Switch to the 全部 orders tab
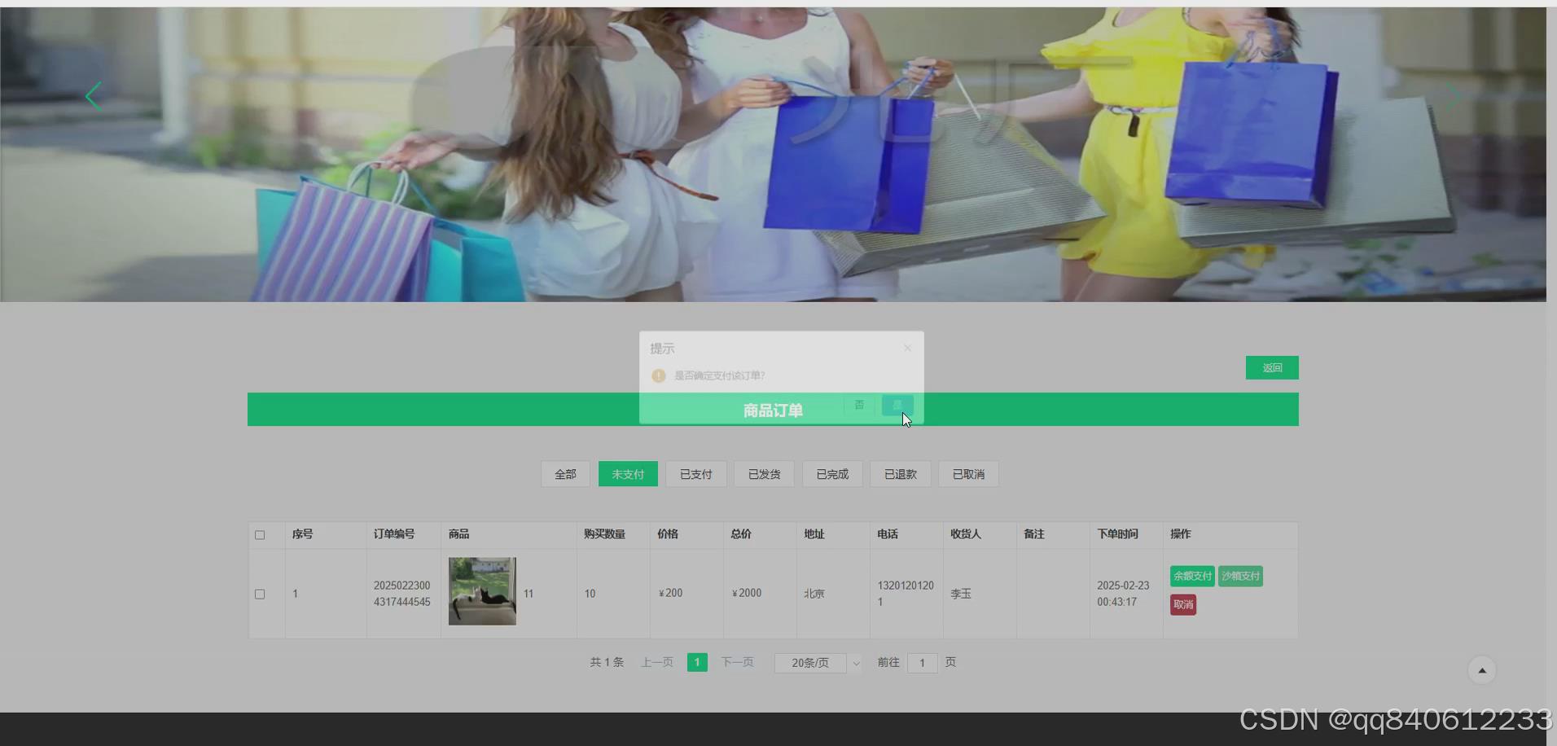 pos(565,474)
